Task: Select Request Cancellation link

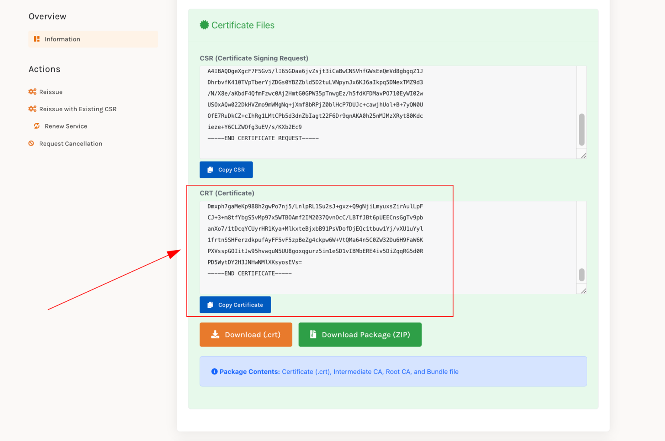Action: (x=71, y=144)
